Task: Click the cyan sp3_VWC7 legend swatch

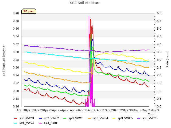Action: coord(16,123)
